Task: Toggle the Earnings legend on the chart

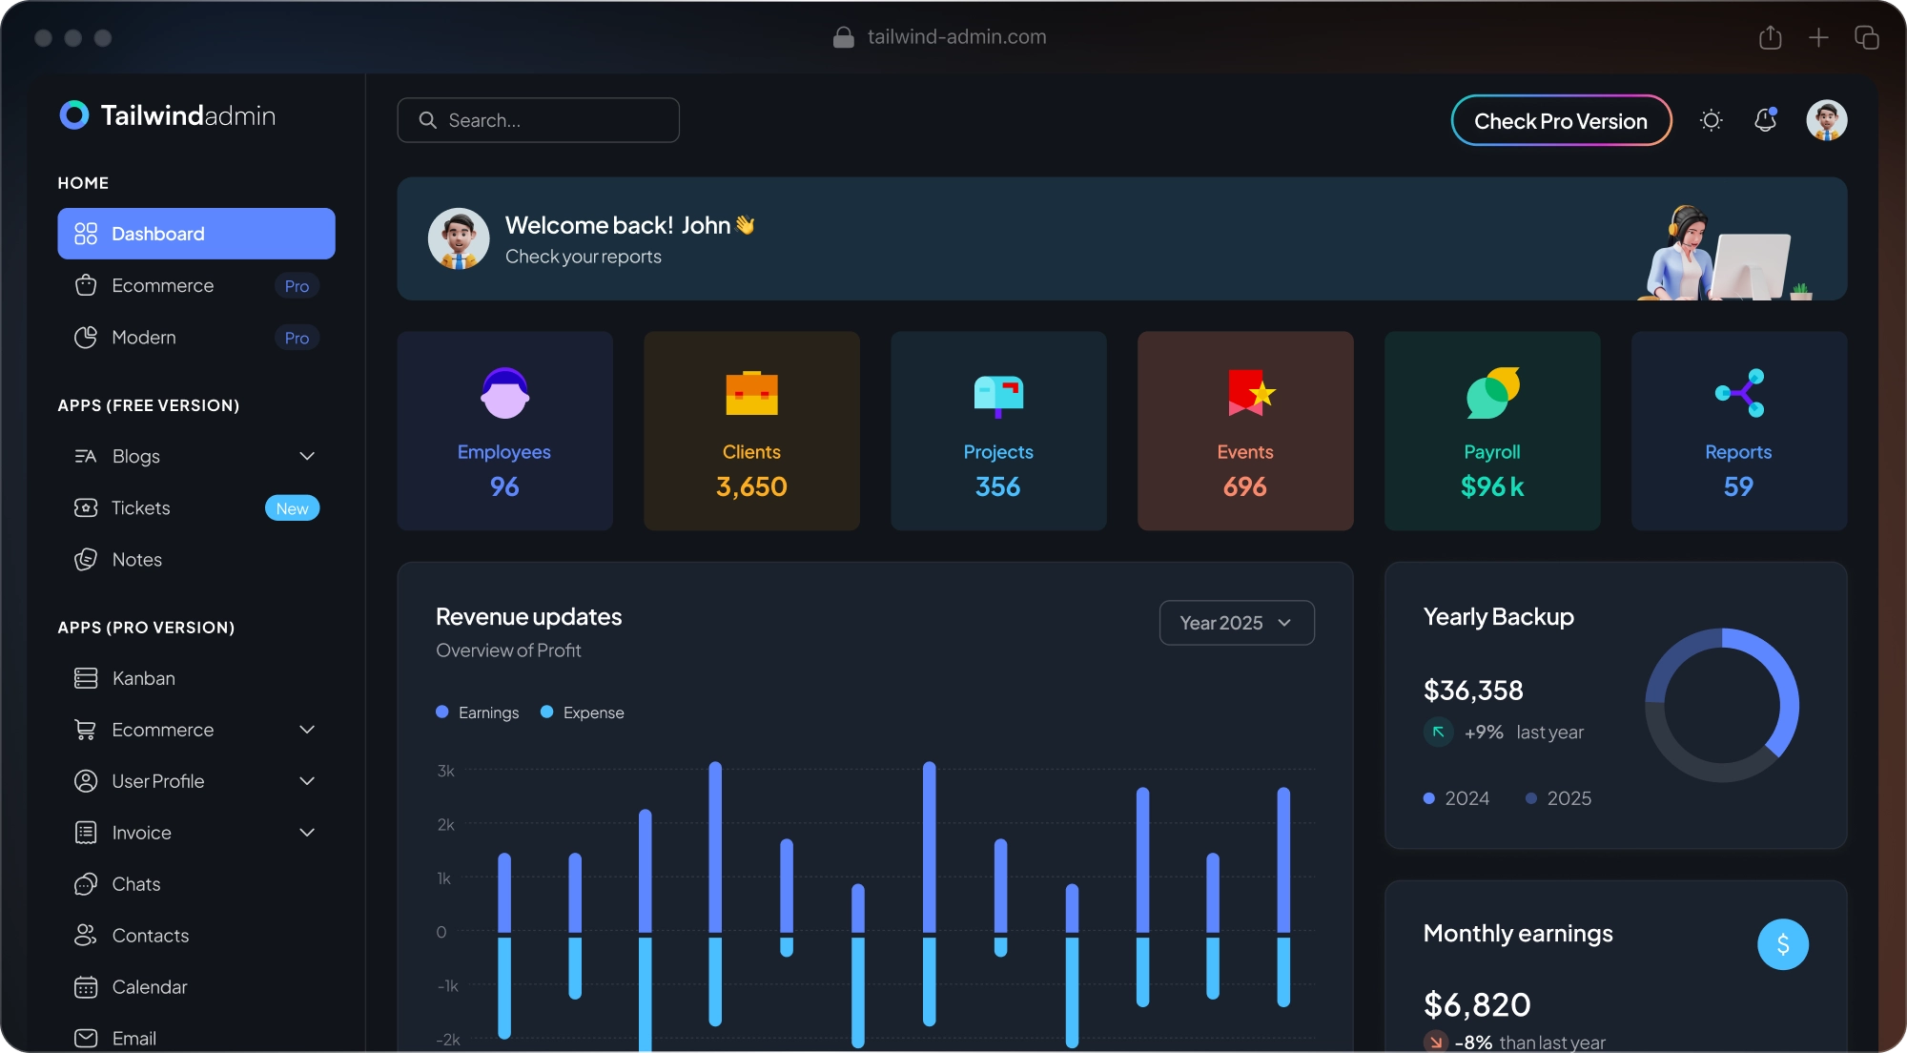Action: tap(477, 712)
